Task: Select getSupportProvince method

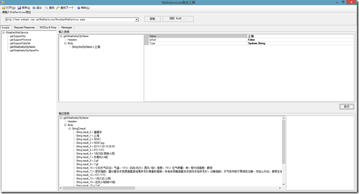Action: (x=21, y=40)
